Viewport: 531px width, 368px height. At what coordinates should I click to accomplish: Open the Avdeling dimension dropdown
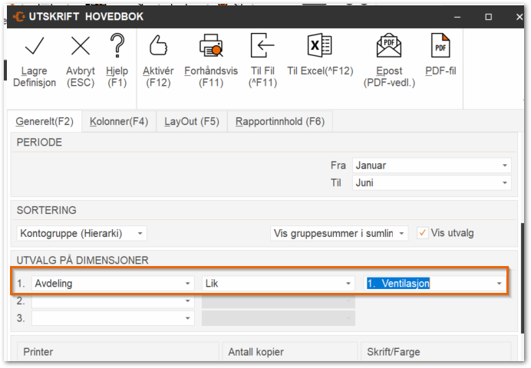click(x=113, y=284)
